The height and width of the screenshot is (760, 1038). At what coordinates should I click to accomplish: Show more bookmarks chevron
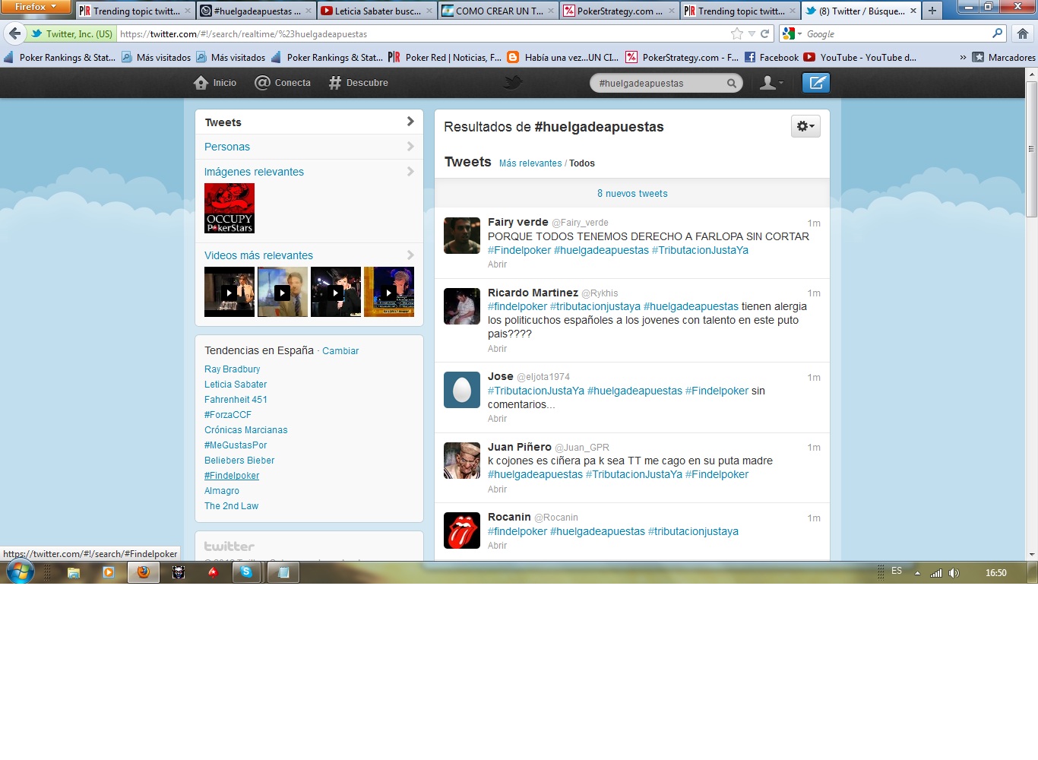963,57
